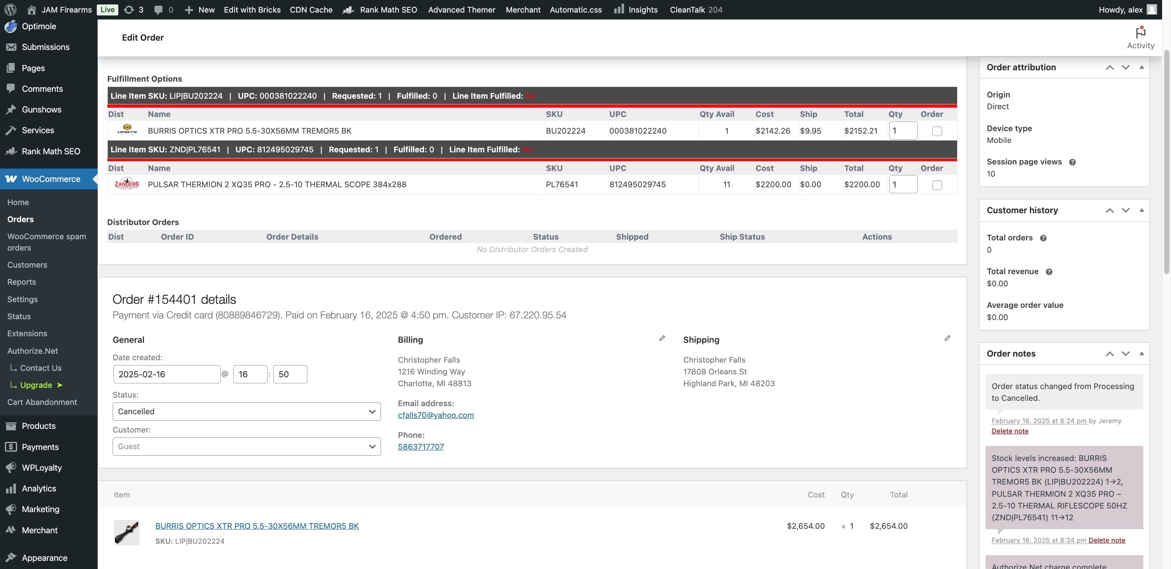This screenshot has height=569, width=1171.
Task: Check the Order box for Pulsar Thermion row
Action: pos(937,185)
